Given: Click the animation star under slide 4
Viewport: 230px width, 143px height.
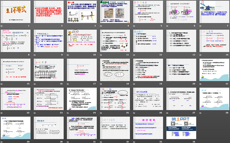Looking at the screenshot, I should (x=101, y=26).
